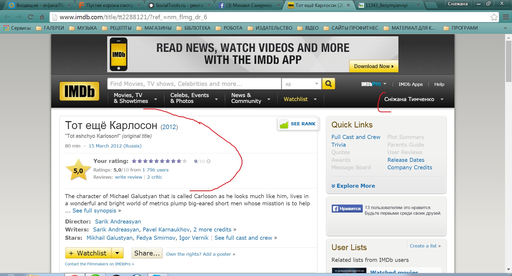Viewport: 512px width, 276px height.
Task: Rate the movie with the first star
Action: pyautogui.click(x=134, y=161)
